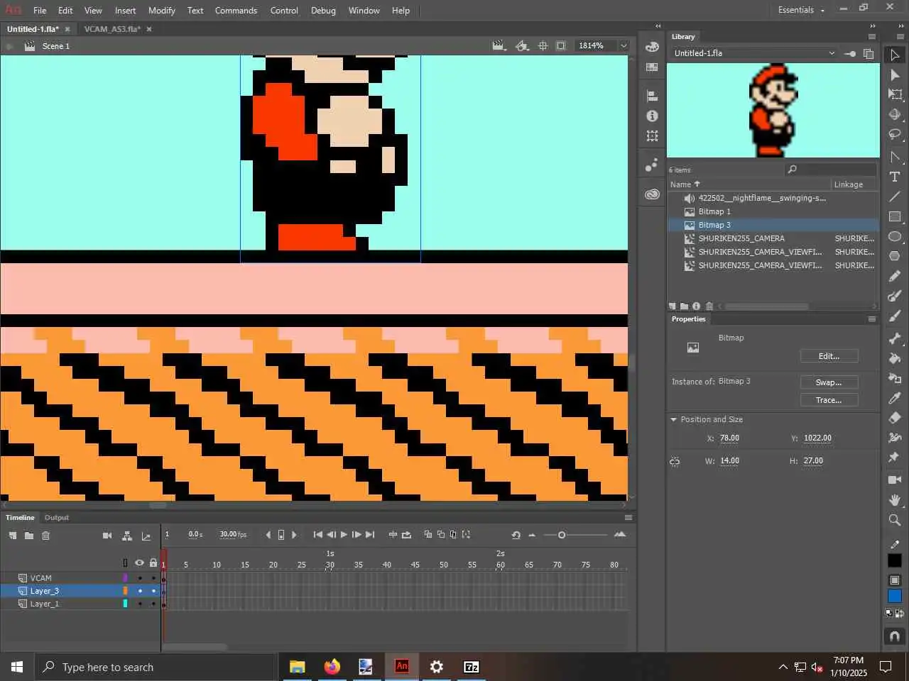Collapse the Position and Size section

tap(673, 419)
